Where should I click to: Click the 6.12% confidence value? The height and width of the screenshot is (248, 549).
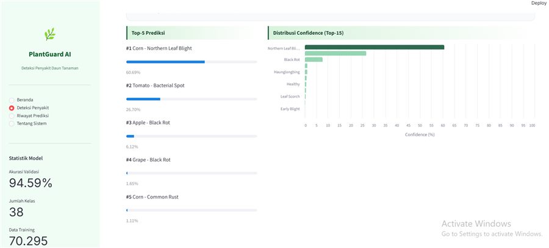coord(132,147)
